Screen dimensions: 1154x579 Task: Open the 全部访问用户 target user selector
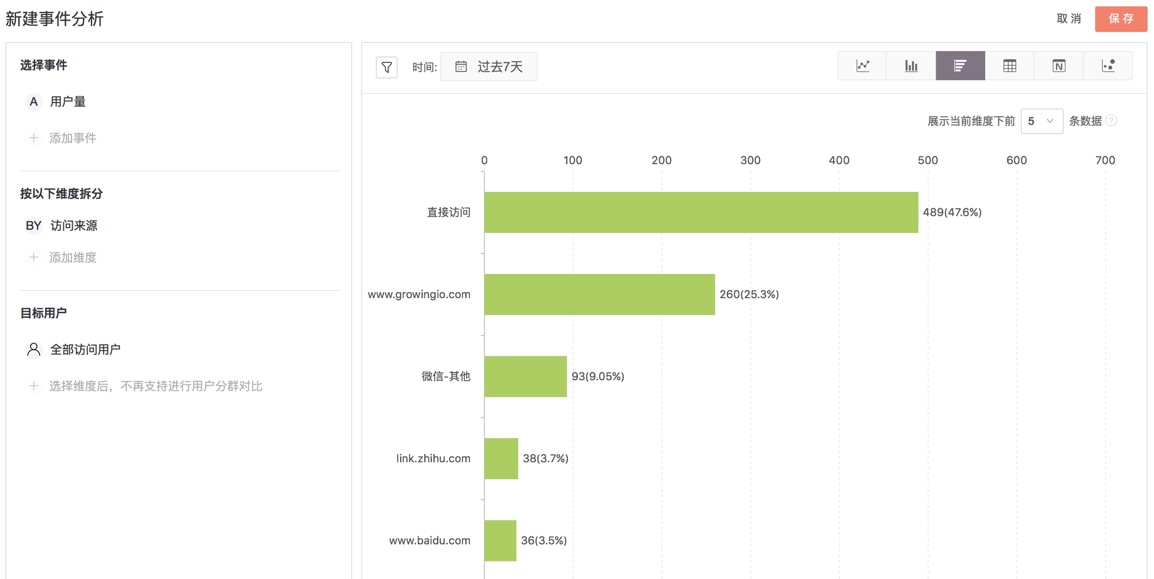click(x=85, y=350)
